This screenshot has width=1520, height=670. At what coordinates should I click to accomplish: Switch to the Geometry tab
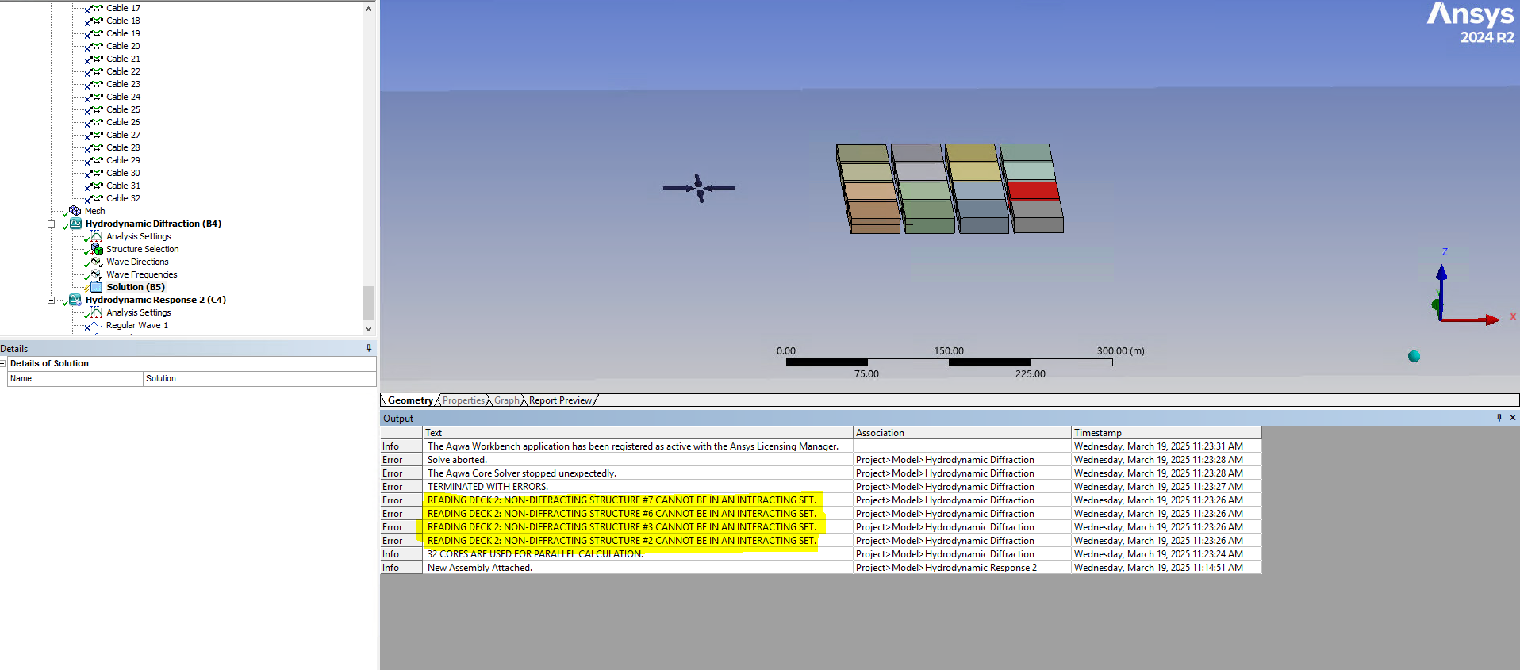pos(410,400)
